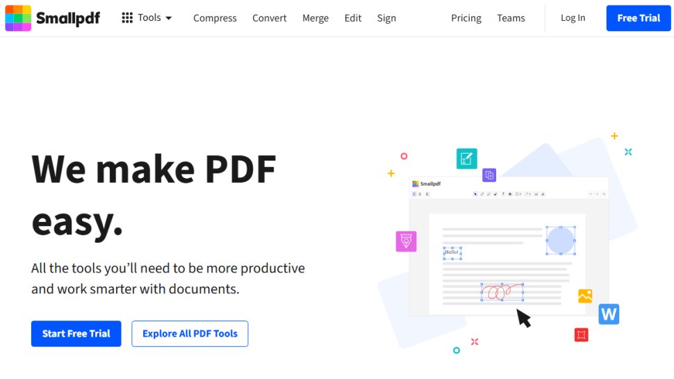
Task: Click the Hello! text box in illustration
Action: point(452,253)
